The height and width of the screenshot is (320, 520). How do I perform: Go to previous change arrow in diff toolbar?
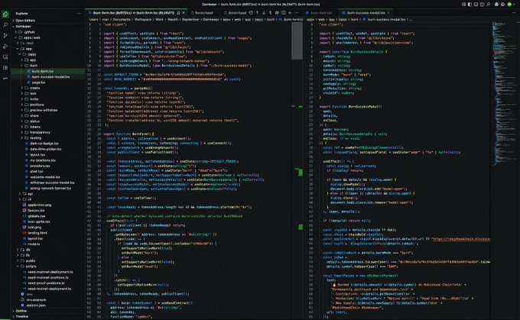(257, 13)
